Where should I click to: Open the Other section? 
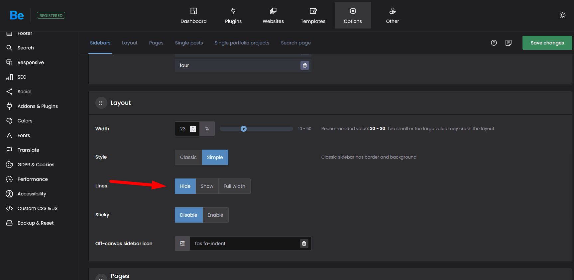[x=393, y=15]
